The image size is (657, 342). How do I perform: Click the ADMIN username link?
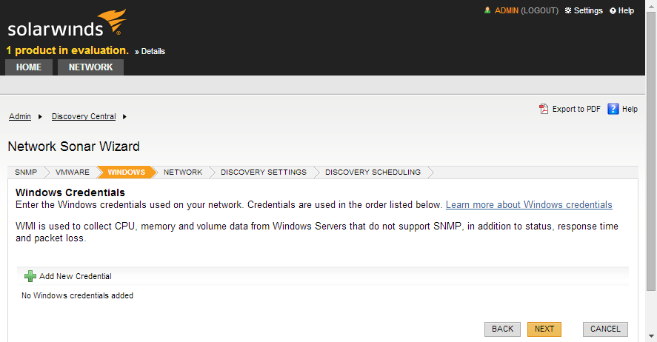coord(507,10)
